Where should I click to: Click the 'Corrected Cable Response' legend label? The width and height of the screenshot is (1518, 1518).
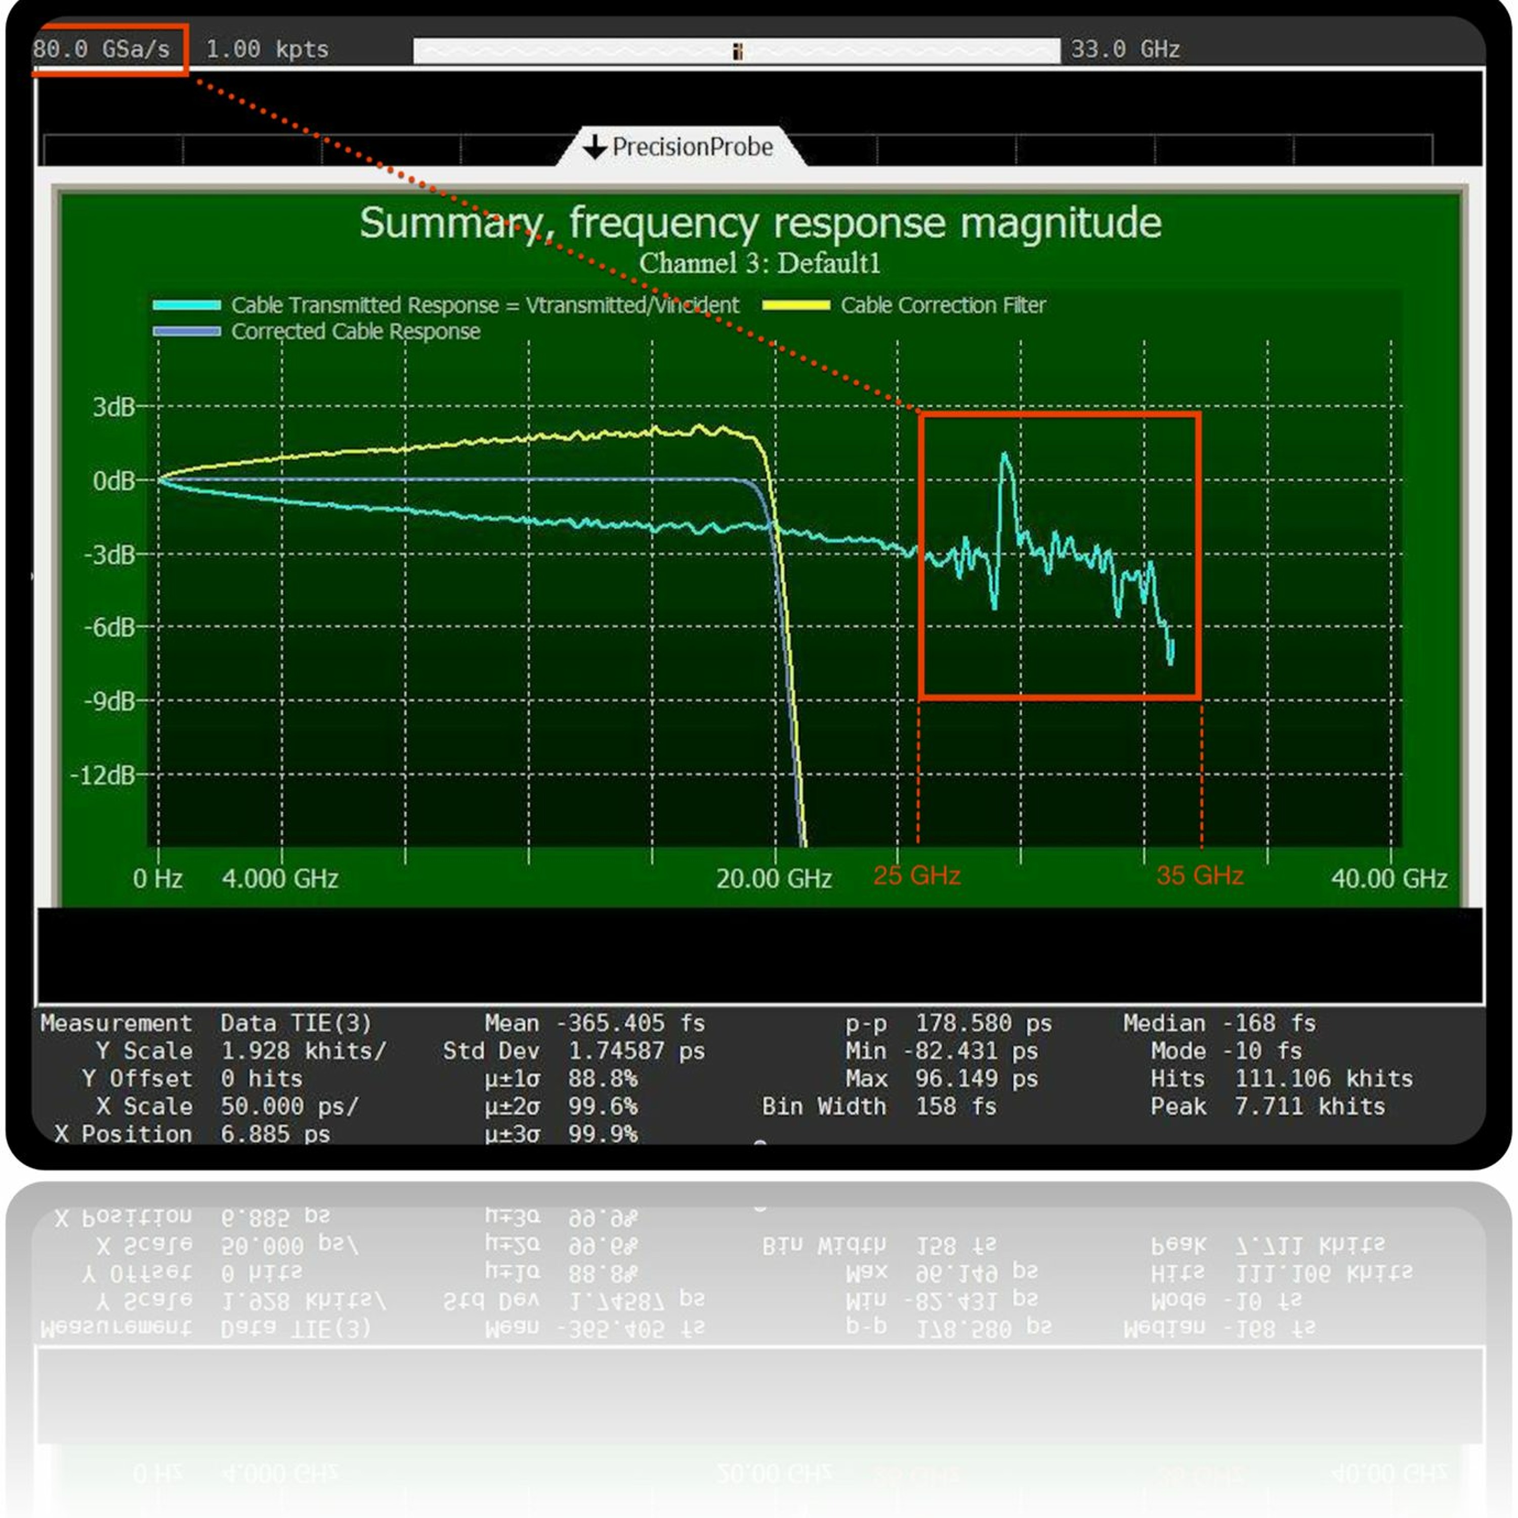[355, 331]
